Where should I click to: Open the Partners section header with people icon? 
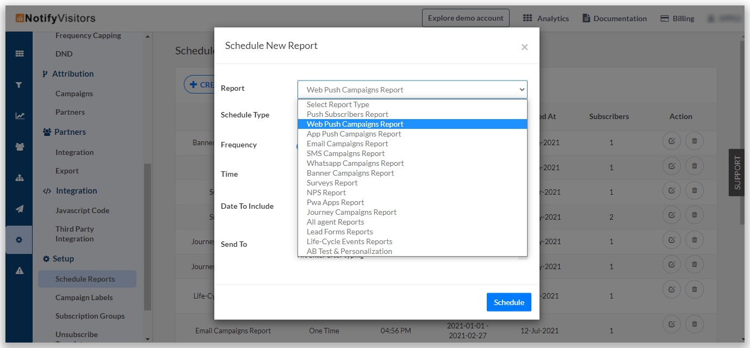click(64, 132)
